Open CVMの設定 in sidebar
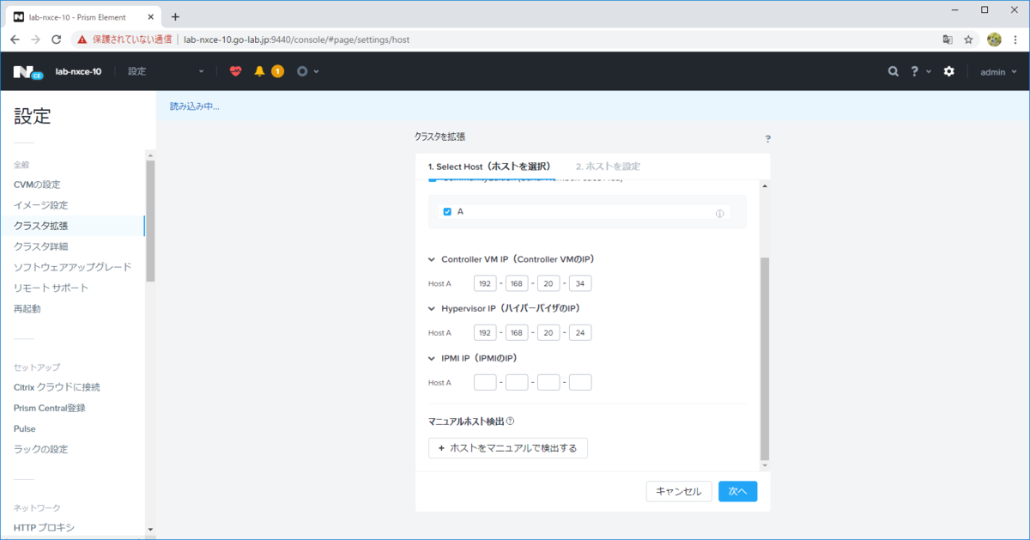This screenshot has height=540, width=1030. click(x=37, y=185)
